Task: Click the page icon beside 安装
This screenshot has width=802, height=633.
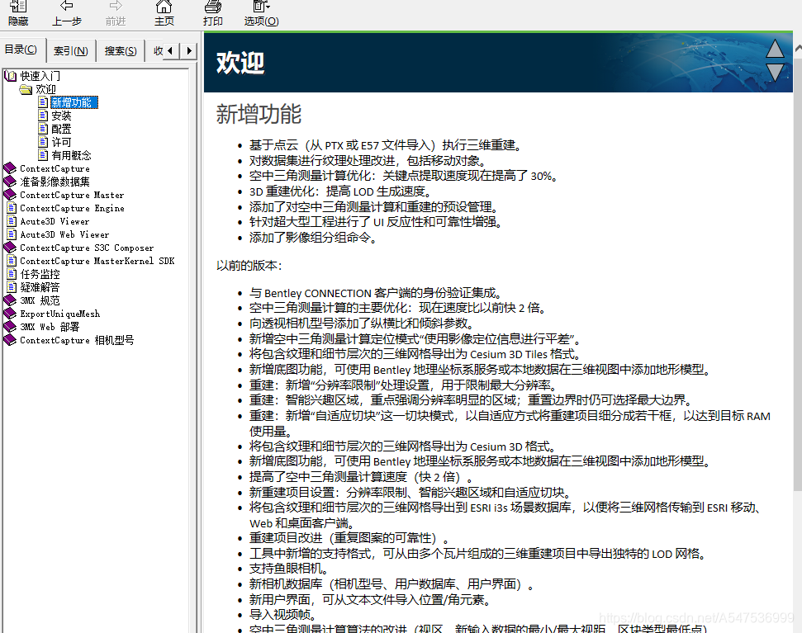Action: coord(44,116)
